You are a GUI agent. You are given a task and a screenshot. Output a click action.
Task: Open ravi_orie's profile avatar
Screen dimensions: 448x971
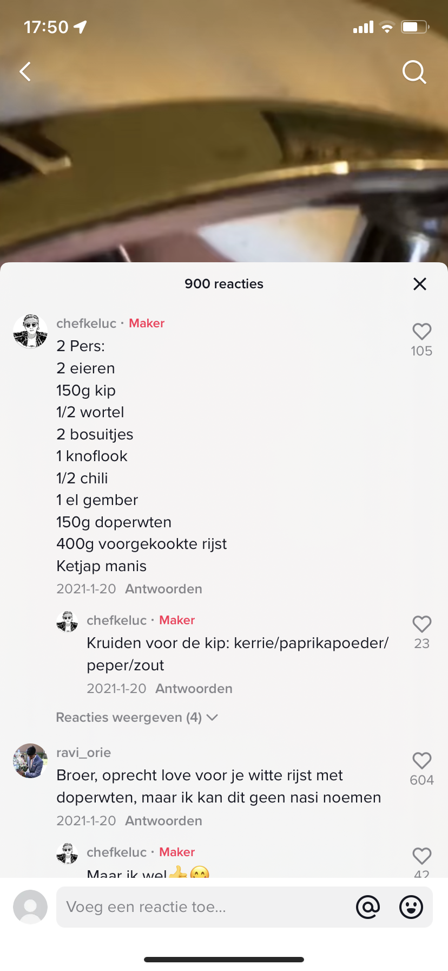pyautogui.click(x=30, y=761)
